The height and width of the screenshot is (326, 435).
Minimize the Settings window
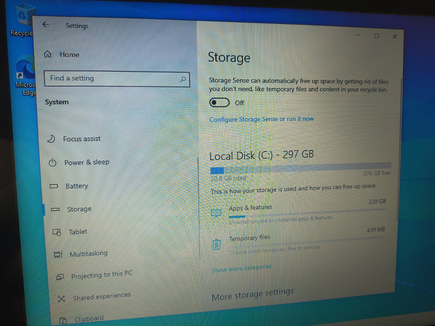[359, 35]
